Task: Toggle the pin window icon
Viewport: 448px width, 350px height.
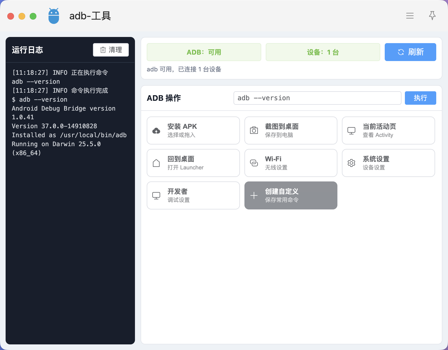Action: (432, 16)
